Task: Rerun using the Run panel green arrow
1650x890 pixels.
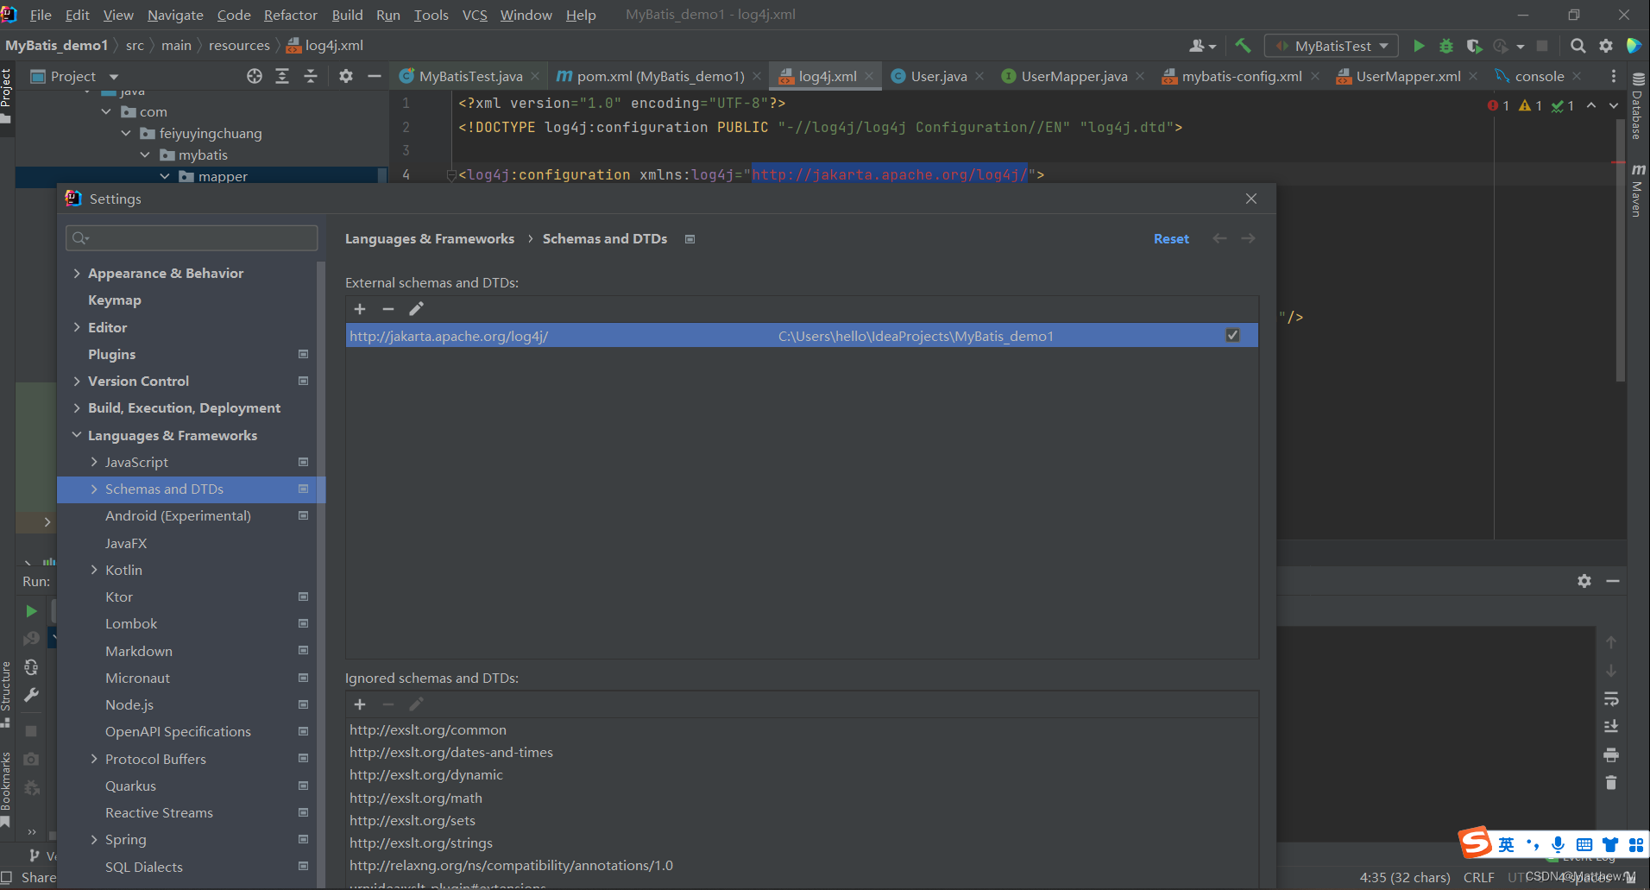Action: pyautogui.click(x=31, y=610)
